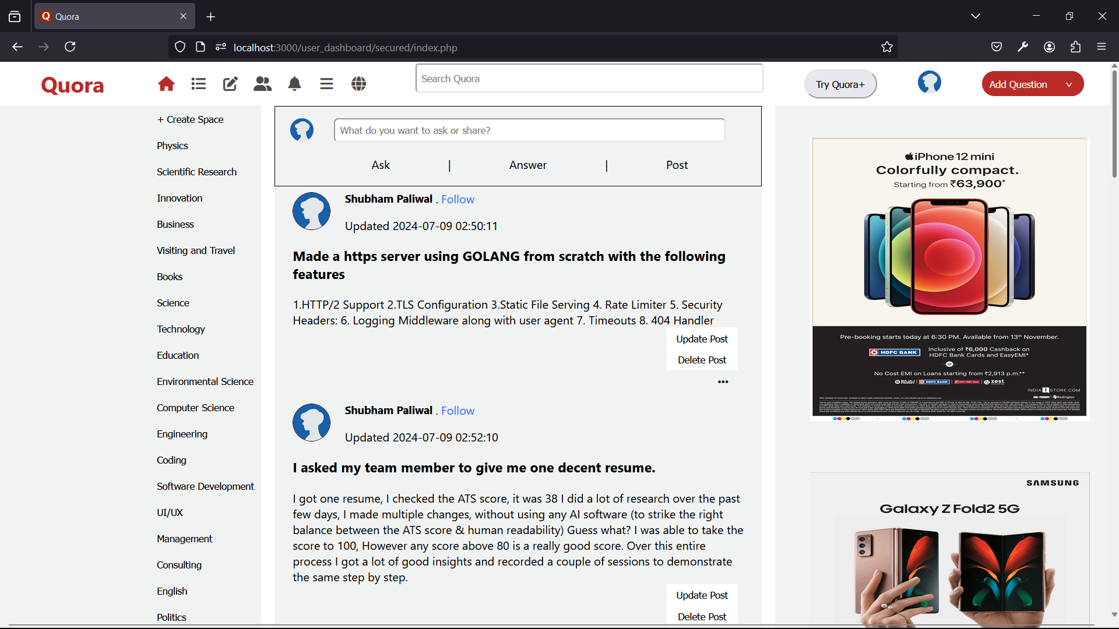This screenshot has height=629, width=1119.
Task: Click the Add Question button
Action: pyautogui.click(x=1018, y=84)
